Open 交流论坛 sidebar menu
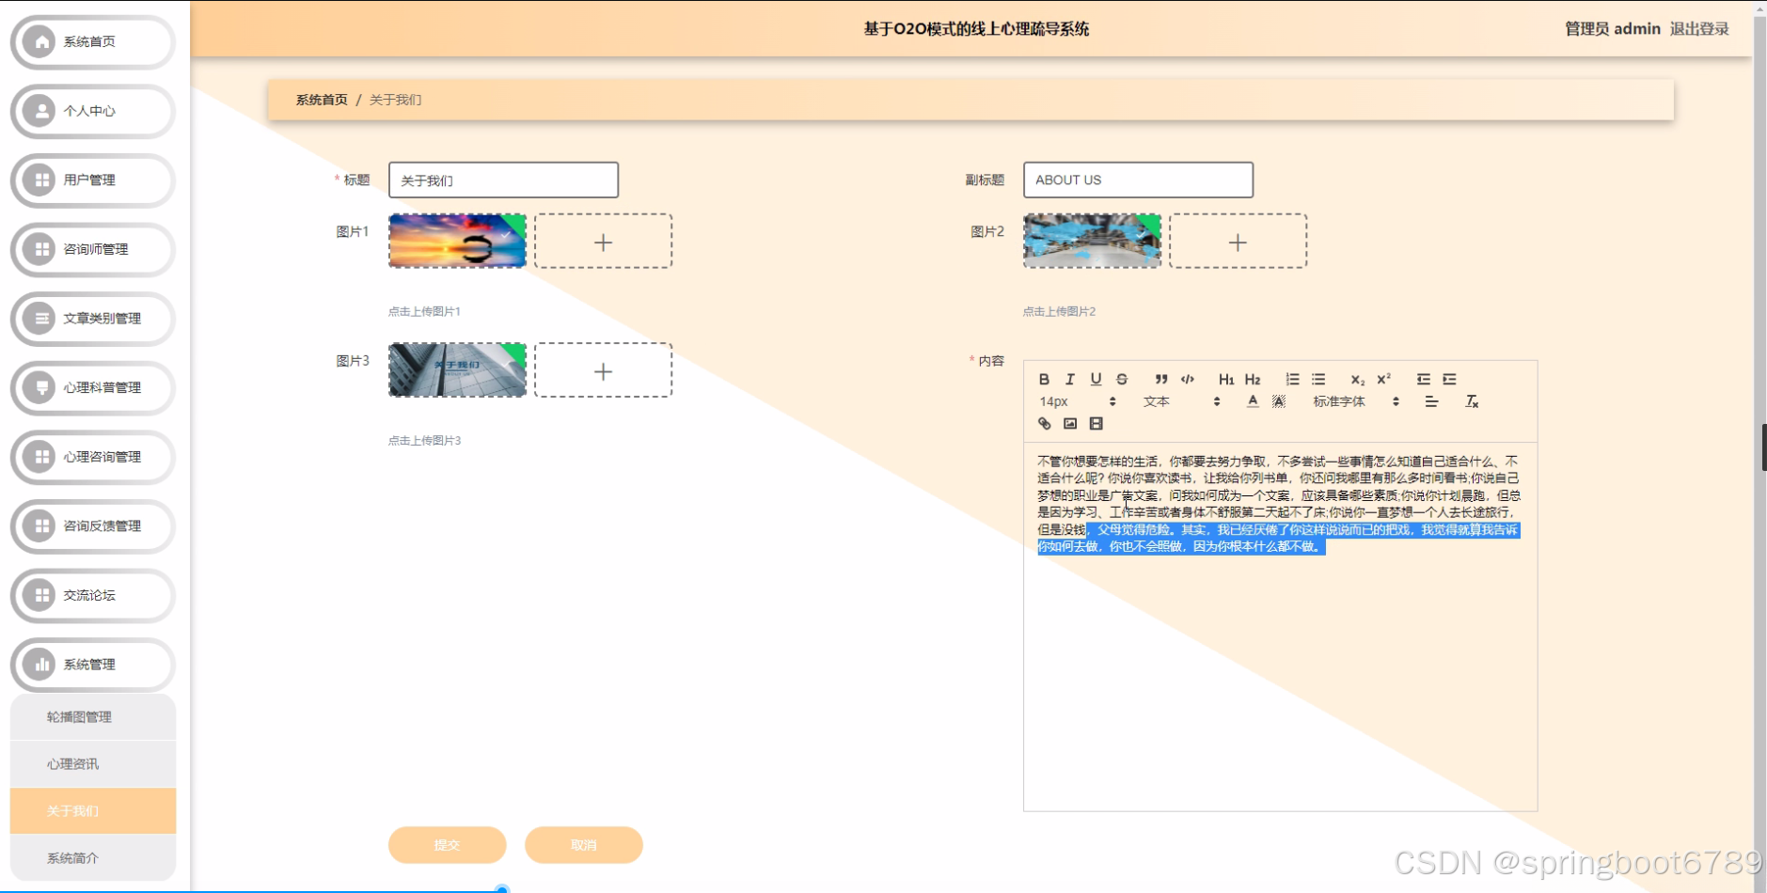 tap(92, 595)
